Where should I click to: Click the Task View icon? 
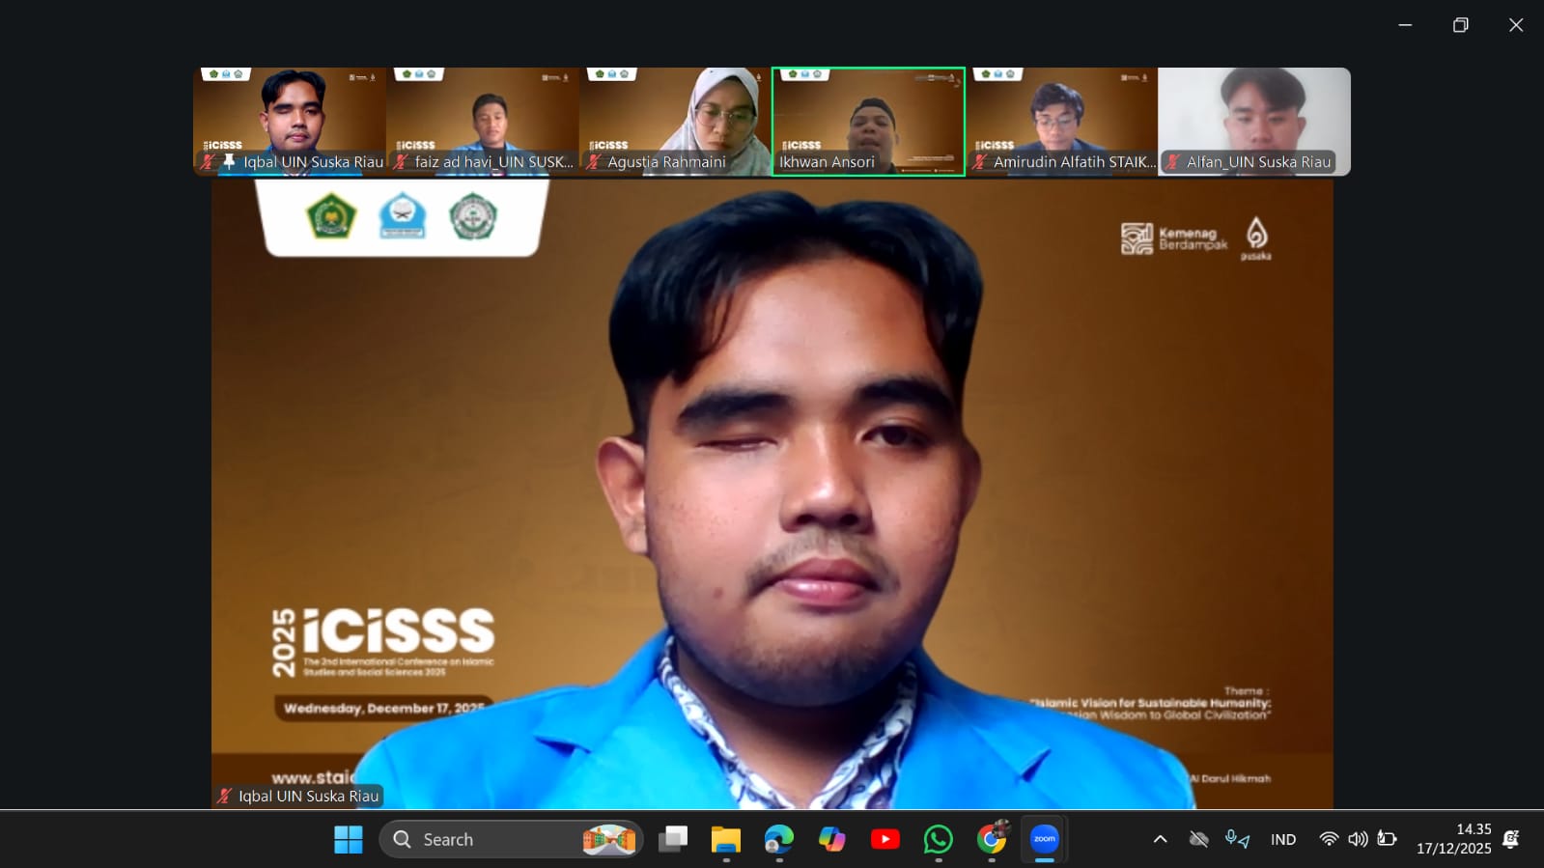(x=672, y=839)
